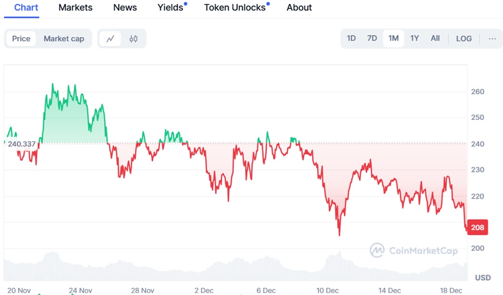Toggle the Price view
The image size is (503, 295).
click(x=21, y=39)
